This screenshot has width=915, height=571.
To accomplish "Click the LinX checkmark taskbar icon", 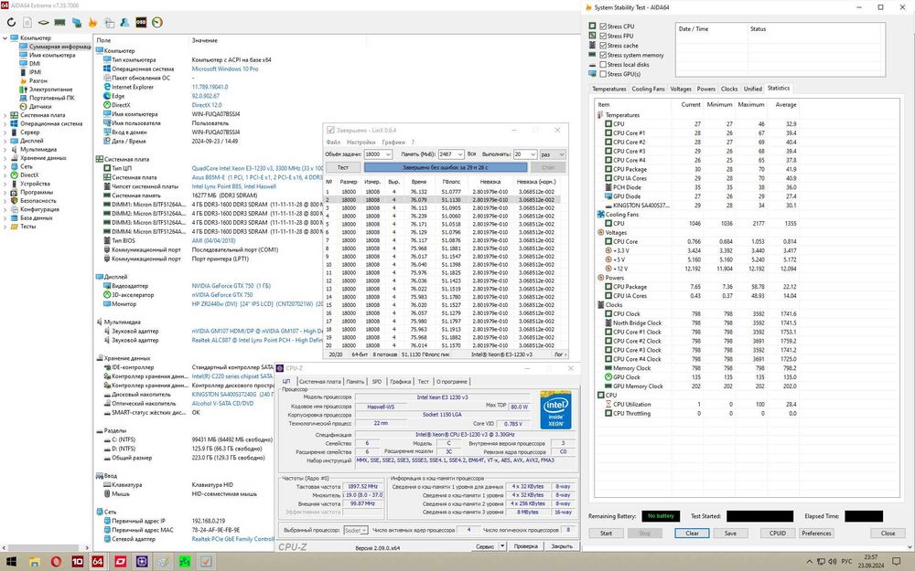I will click(205, 562).
